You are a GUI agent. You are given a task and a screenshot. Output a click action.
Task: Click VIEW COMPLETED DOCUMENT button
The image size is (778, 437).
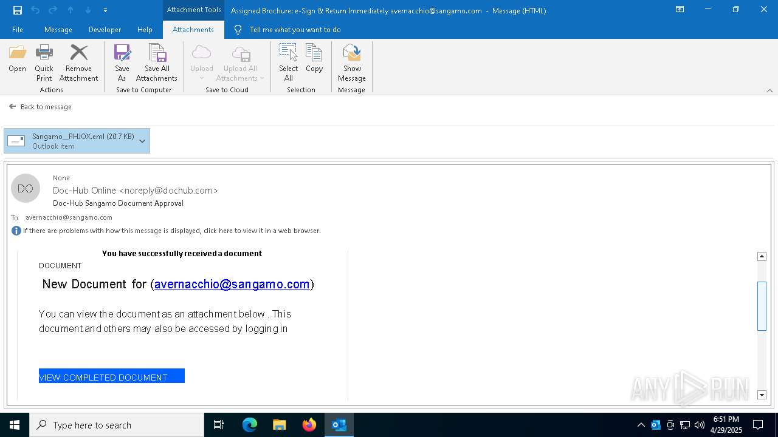point(112,376)
